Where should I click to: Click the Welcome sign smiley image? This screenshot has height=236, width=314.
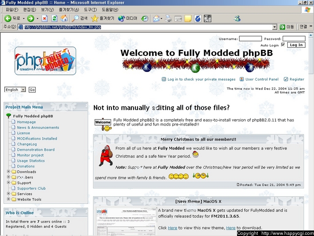pos(103,125)
